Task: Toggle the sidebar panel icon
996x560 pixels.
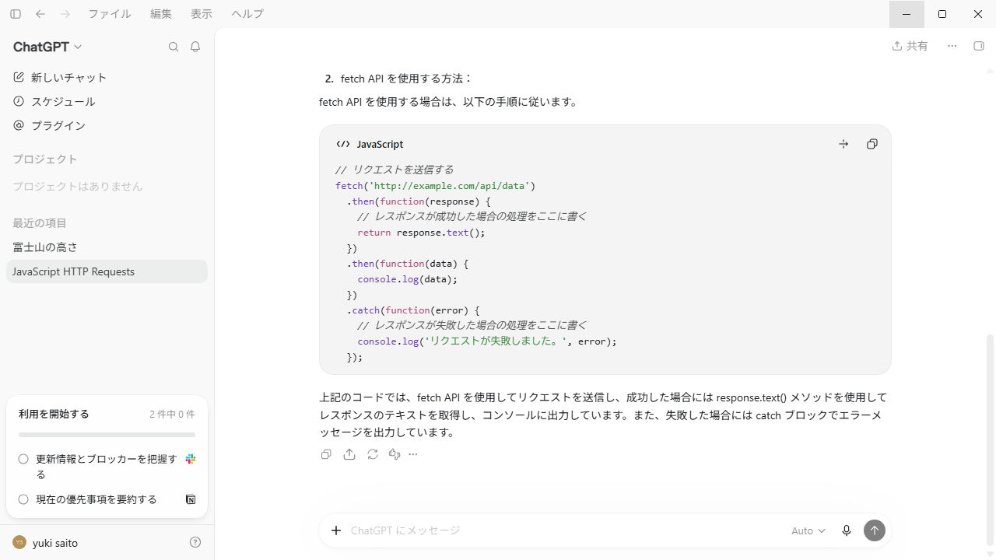Action: pos(16,14)
